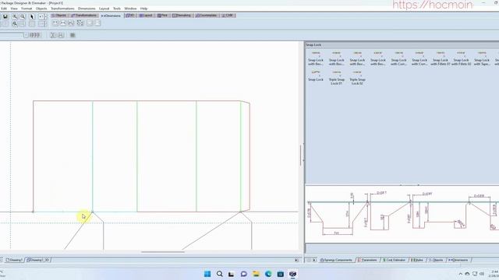Image resolution: width=499 pixels, height=280 pixels.
Task: Select the Triple Snap Lock 01 component
Action: tap(336, 78)
